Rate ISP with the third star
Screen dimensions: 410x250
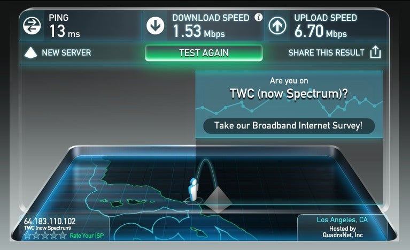point(45,236)
